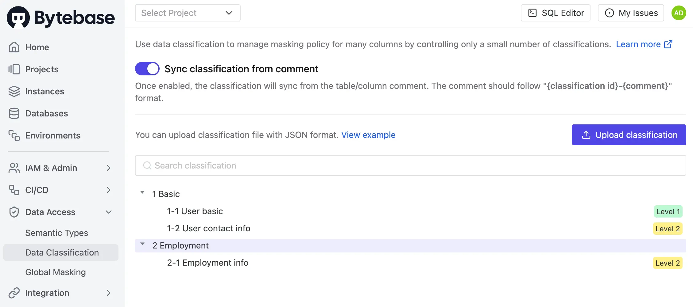Go to Global Masking page
Viewport: 693px width, 307px height.
pyautogui.click(x=56, y=272)
